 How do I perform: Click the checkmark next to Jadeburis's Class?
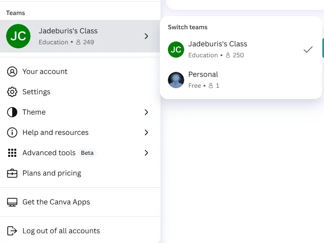pos(308,50)
